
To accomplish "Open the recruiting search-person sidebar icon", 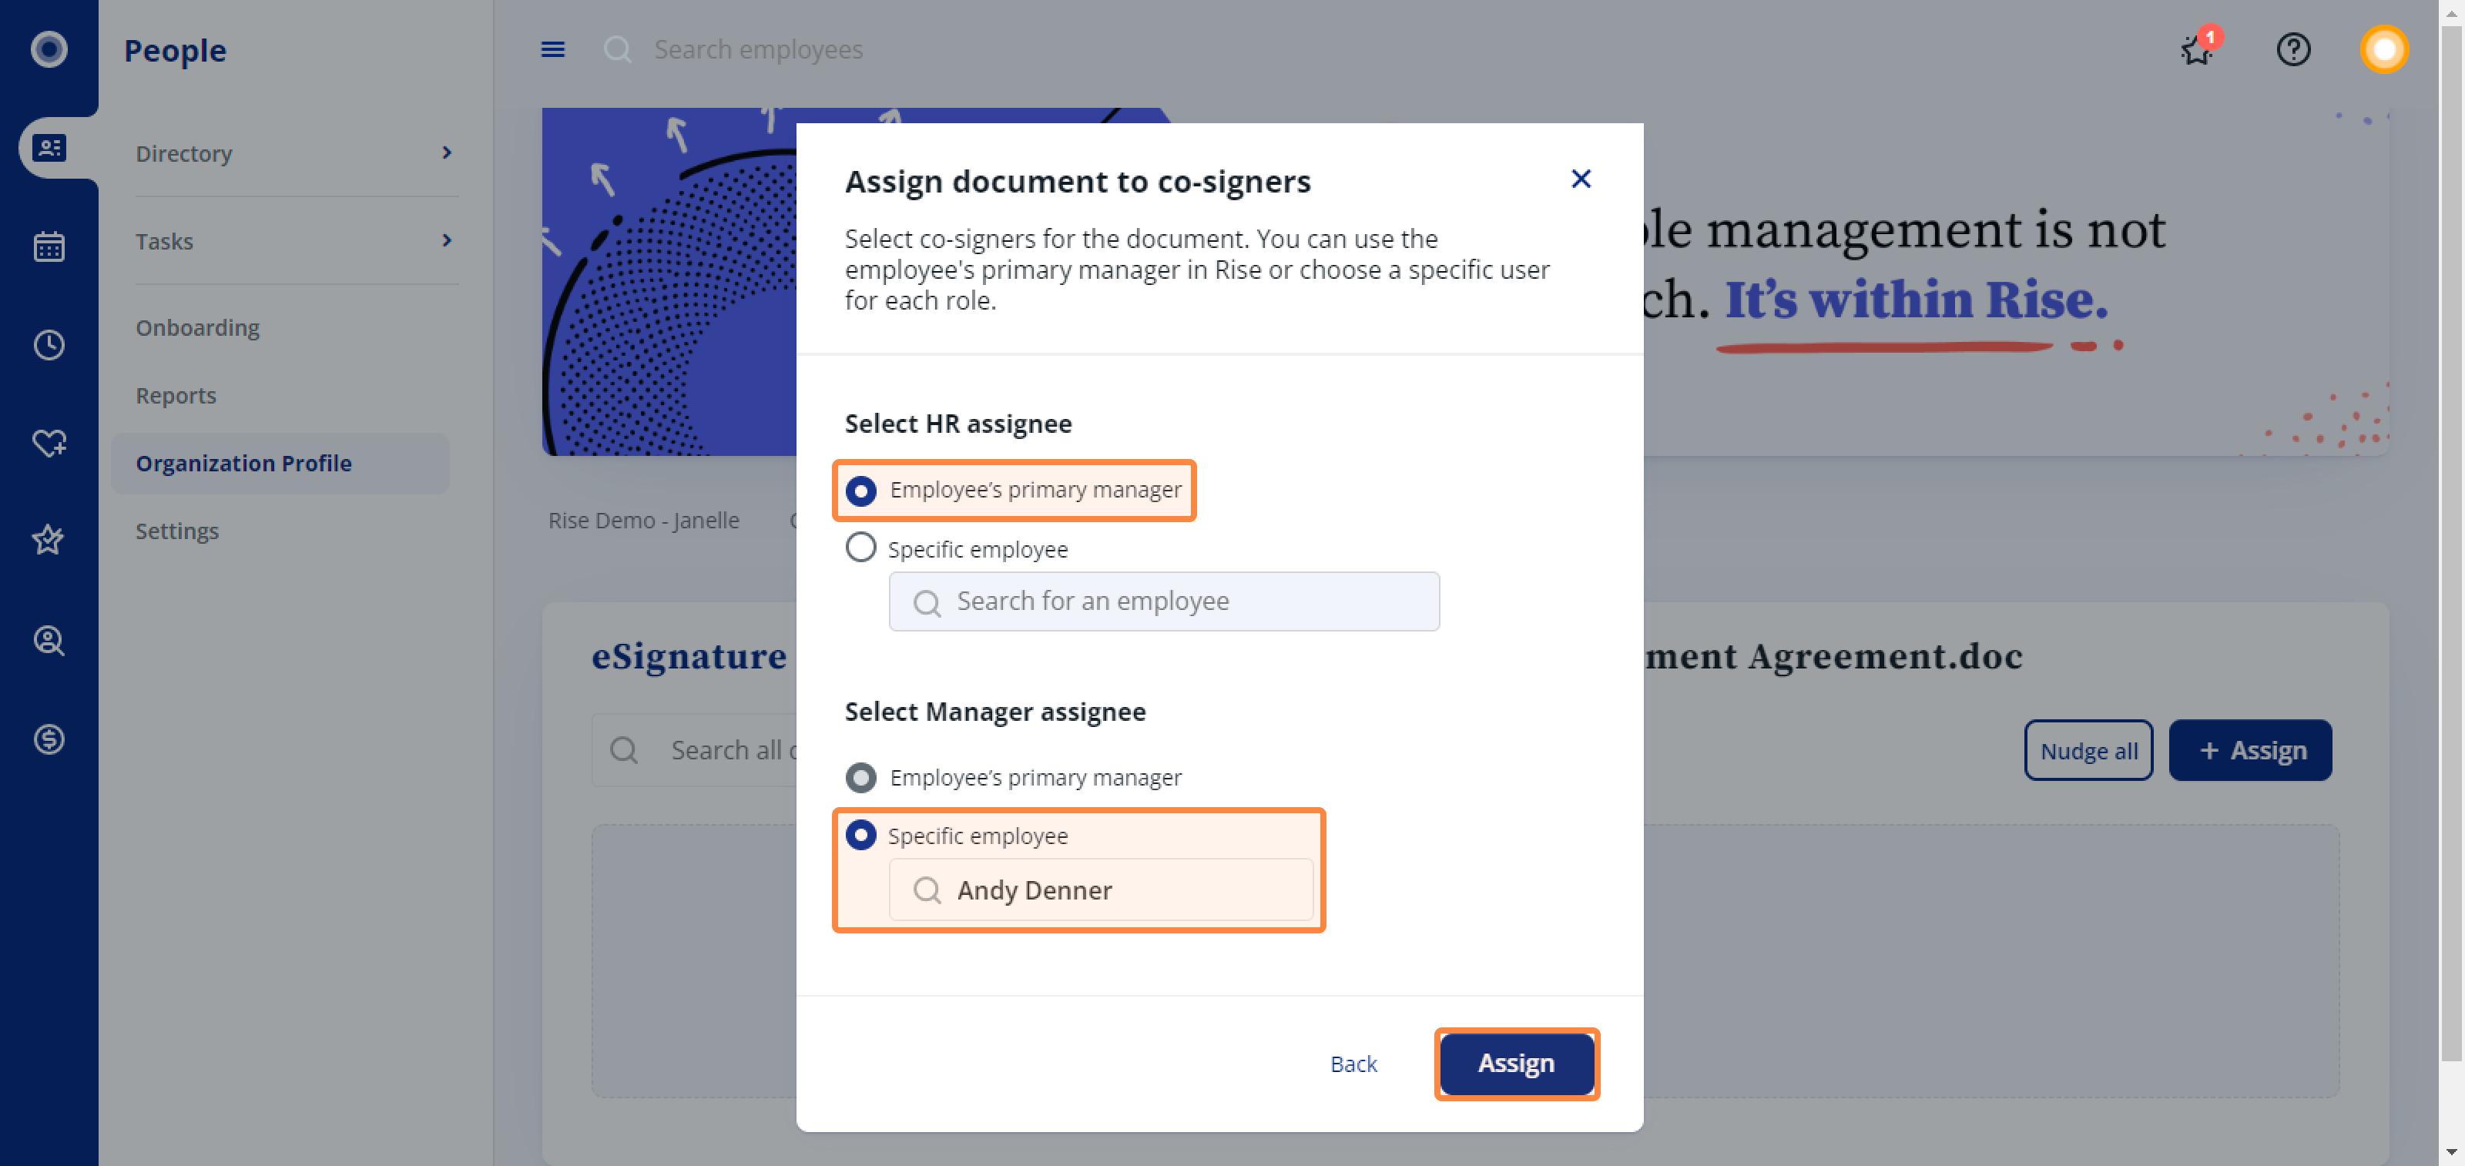I will pyautogui.click(x=49, y=640).
